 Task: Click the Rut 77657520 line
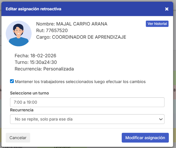coord(52,30)
